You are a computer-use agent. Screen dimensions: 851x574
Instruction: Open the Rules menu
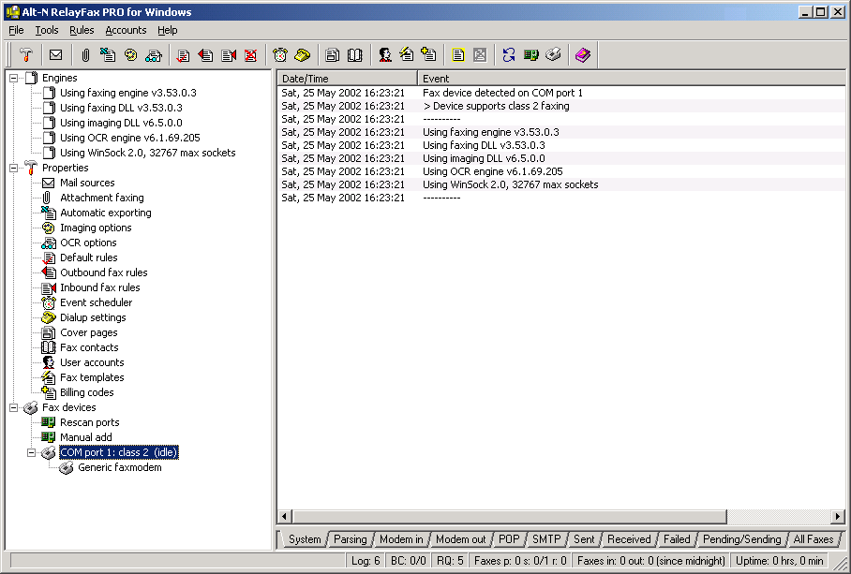tap(82, 30)
